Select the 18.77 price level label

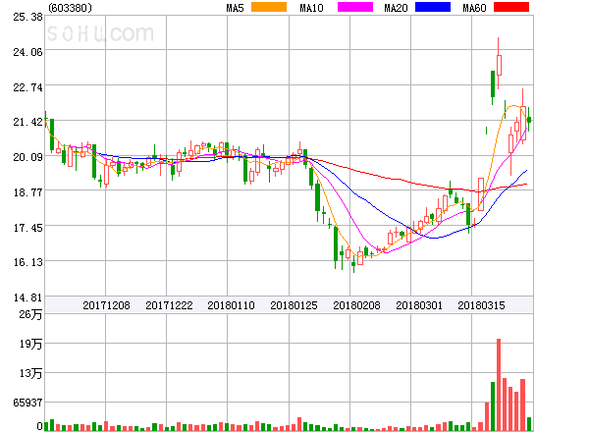(x=22, y=192)
